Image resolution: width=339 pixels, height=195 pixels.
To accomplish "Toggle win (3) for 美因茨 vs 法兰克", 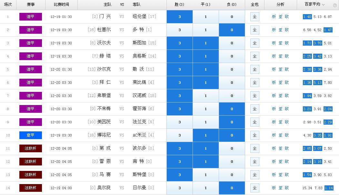I will tap(179, 122).
